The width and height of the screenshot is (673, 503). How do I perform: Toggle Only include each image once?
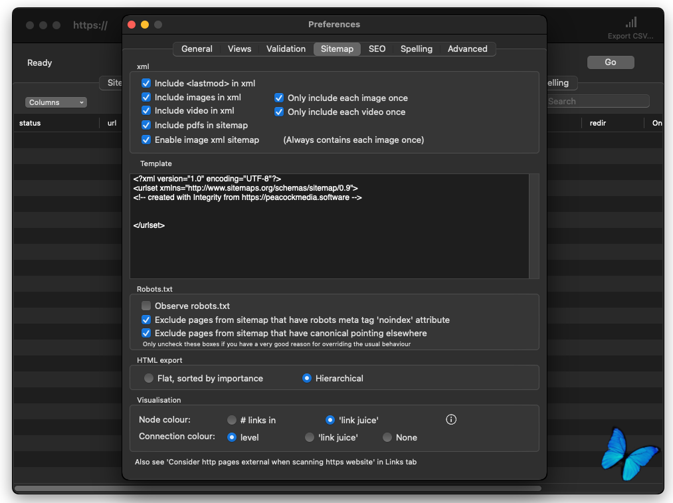coord(279,98)
